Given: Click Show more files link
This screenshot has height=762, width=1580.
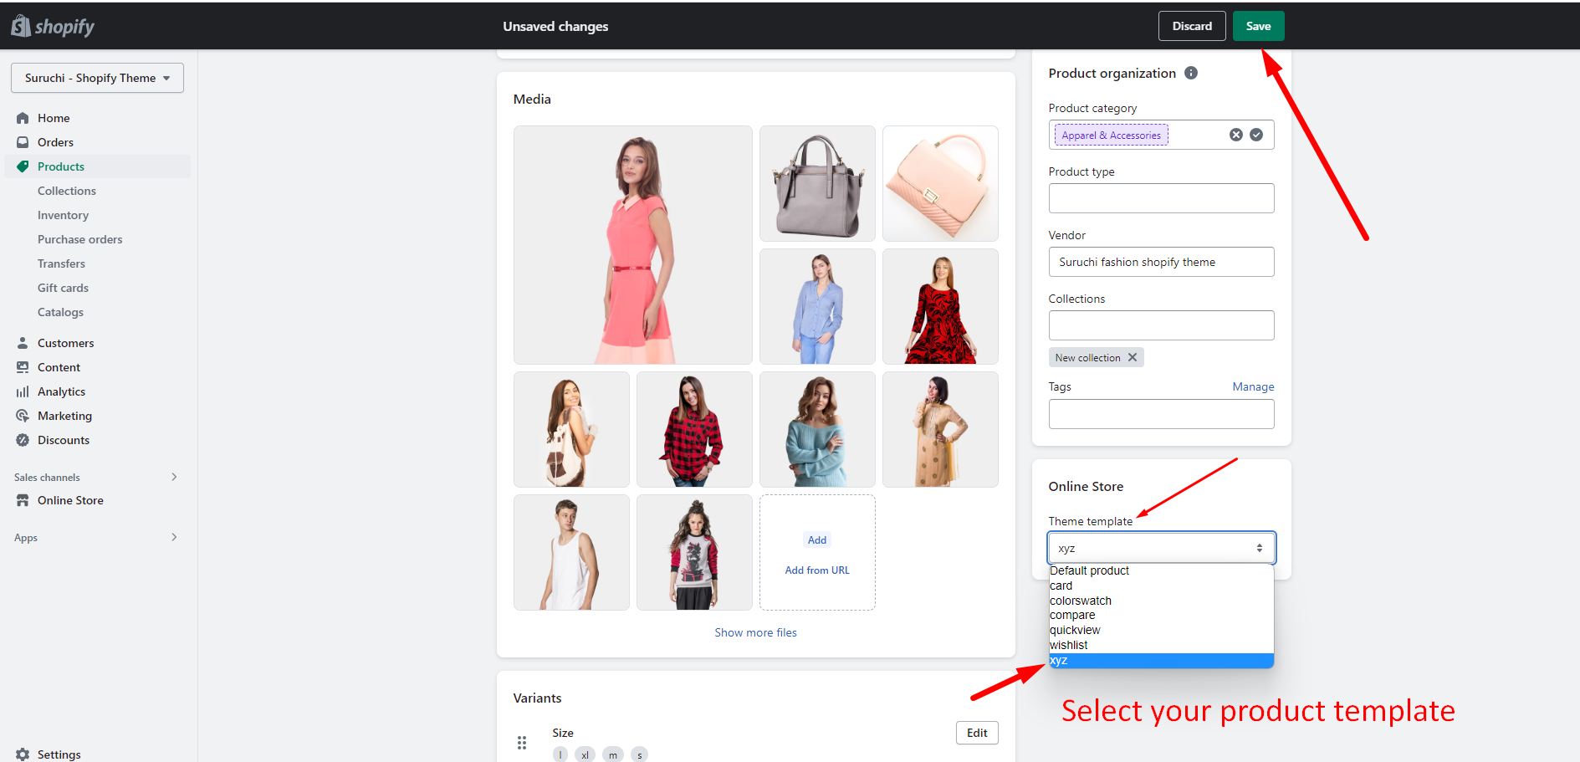Looking at the screenshot, I should point(755,632).
